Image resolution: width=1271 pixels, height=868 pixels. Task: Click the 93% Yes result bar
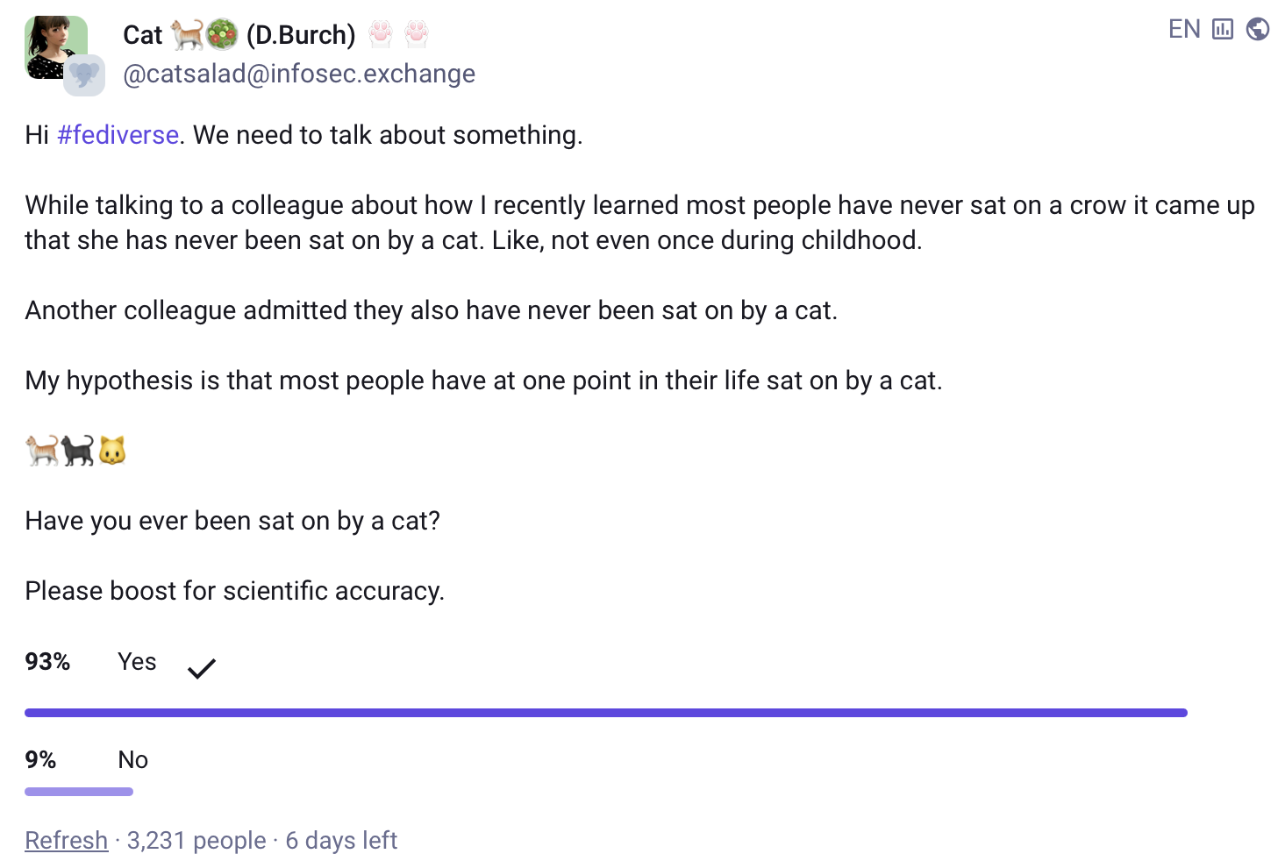[x=605, y=713]
